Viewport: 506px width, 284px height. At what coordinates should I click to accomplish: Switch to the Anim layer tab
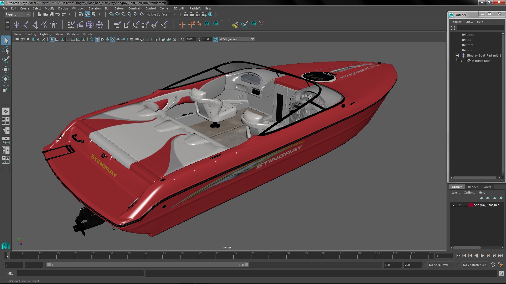487,187
